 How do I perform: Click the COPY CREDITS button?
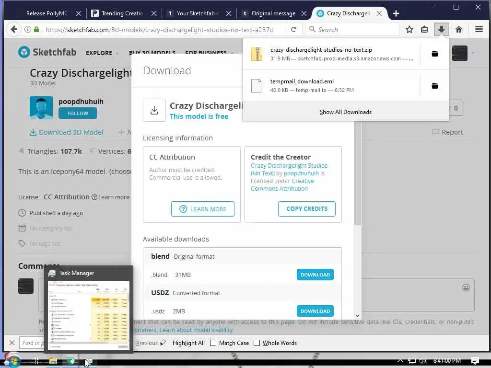pos(306,209)
